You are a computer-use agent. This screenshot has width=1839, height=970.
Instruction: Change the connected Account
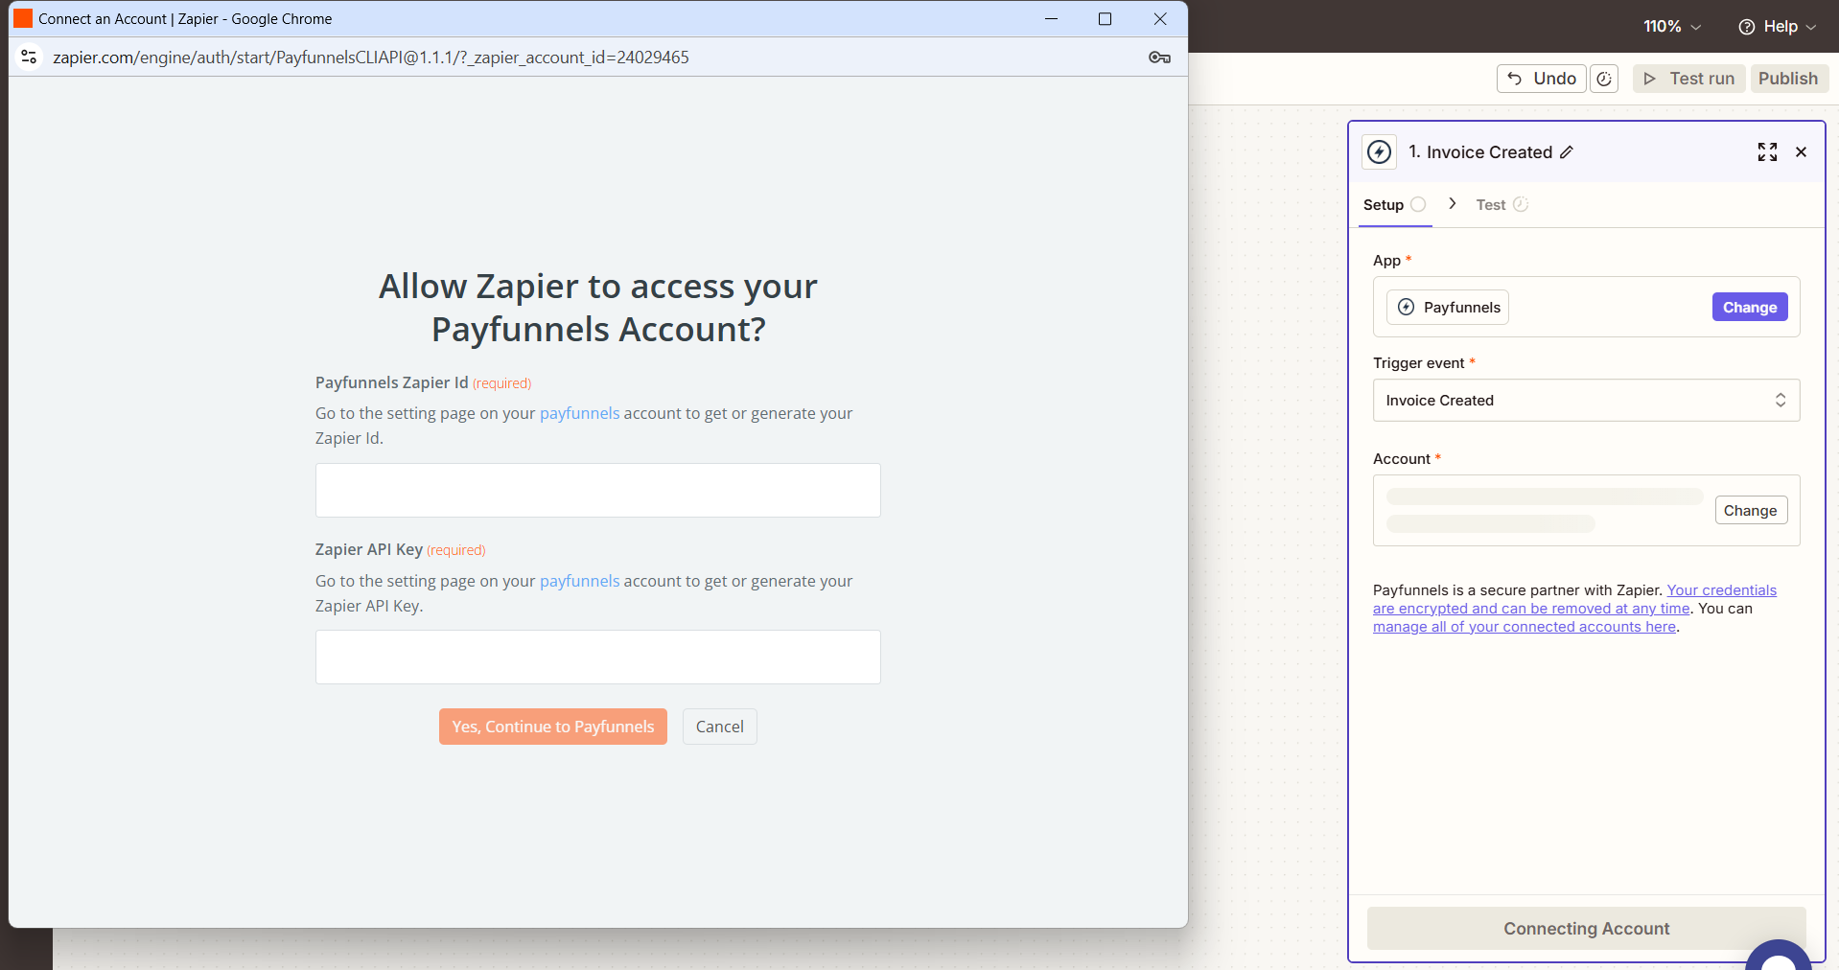[1750, 511]
